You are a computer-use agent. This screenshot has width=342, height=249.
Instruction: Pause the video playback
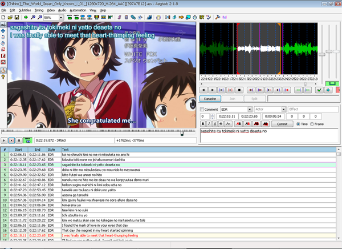click(x=19, y=140)
